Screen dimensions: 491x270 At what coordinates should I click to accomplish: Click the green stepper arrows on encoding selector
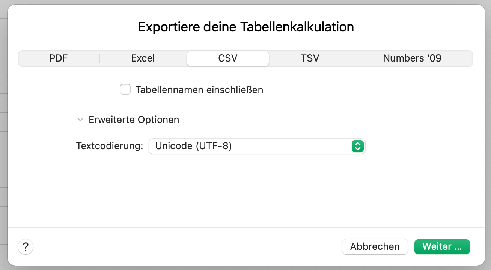click(358, 146)
